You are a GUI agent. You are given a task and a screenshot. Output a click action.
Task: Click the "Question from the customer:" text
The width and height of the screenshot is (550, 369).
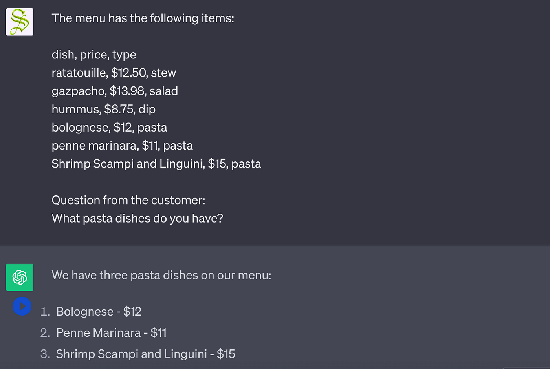click(128, 200)
